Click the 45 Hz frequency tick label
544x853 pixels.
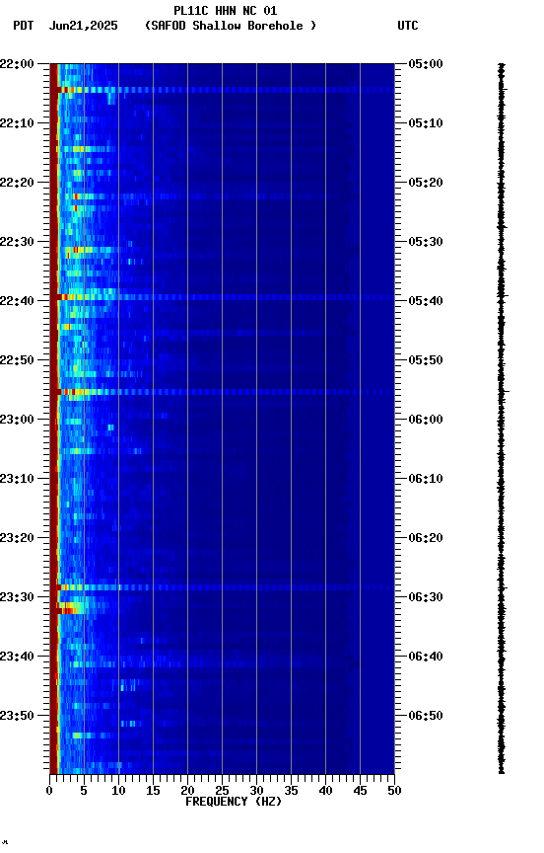click(360, 791)
